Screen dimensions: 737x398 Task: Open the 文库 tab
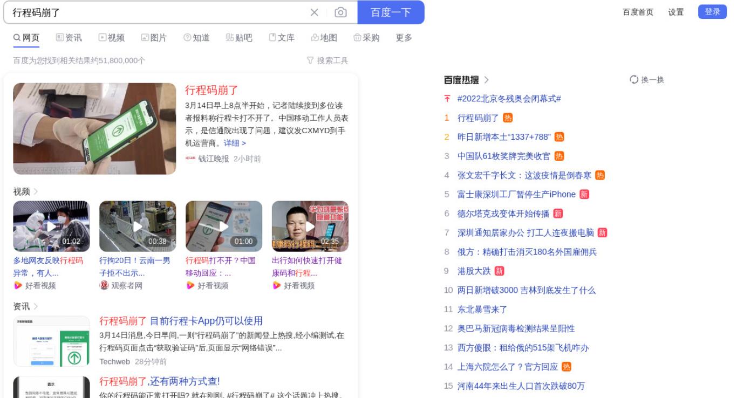click(x=282, y=38)
